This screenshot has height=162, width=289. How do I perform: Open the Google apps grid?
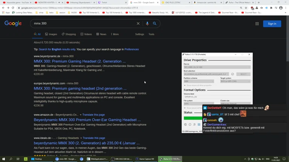click(257, 24)
